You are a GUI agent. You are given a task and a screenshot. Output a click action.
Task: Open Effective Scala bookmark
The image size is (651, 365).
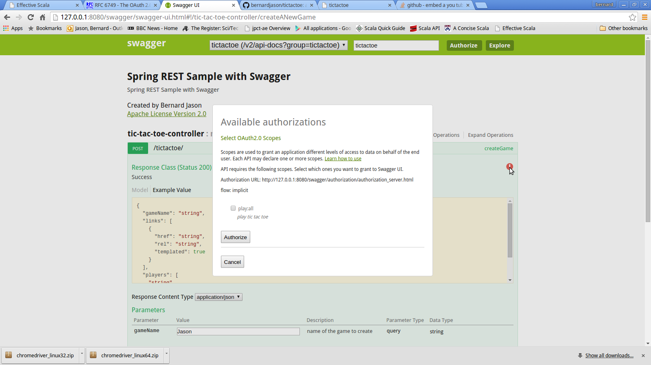pyautogui.click(x=515, y=28)
